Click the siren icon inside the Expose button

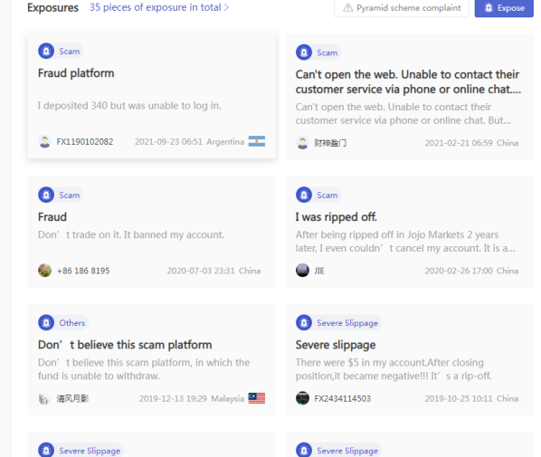489,7
